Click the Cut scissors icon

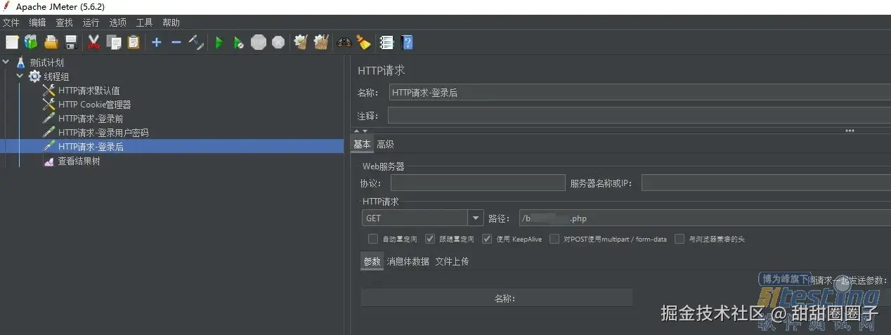pyautogui.click(x=93, y=42)
